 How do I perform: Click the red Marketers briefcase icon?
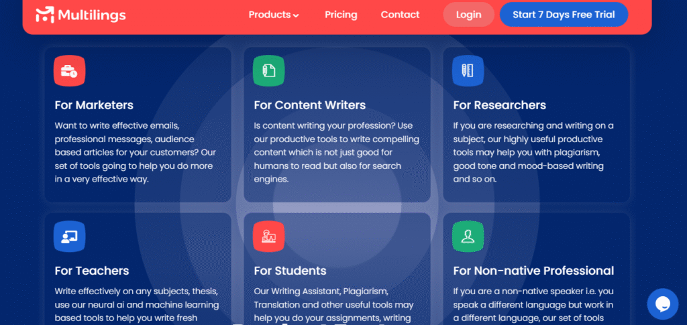click(69, 70)
